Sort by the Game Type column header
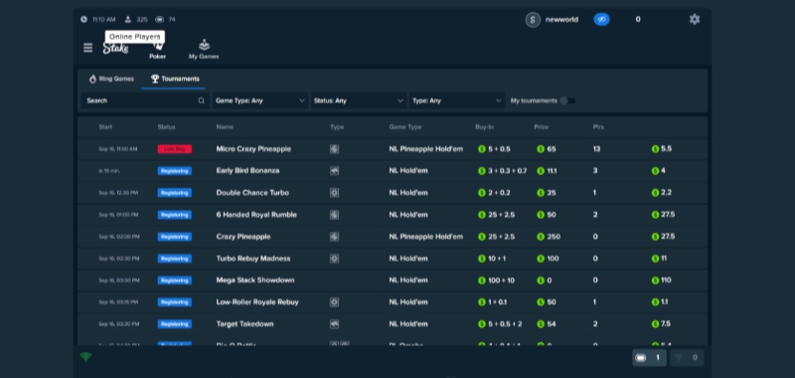Screen dimensions: 795x378 pyautogui.click(x=405, y=127)
